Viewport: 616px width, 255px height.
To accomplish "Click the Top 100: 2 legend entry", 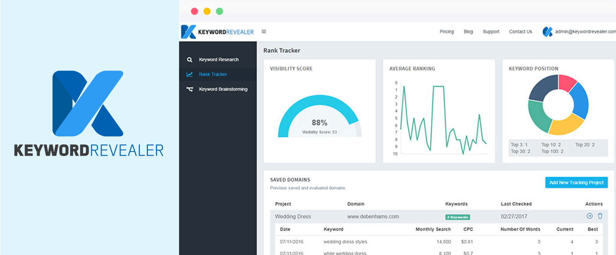I will (x=552, y=151).
